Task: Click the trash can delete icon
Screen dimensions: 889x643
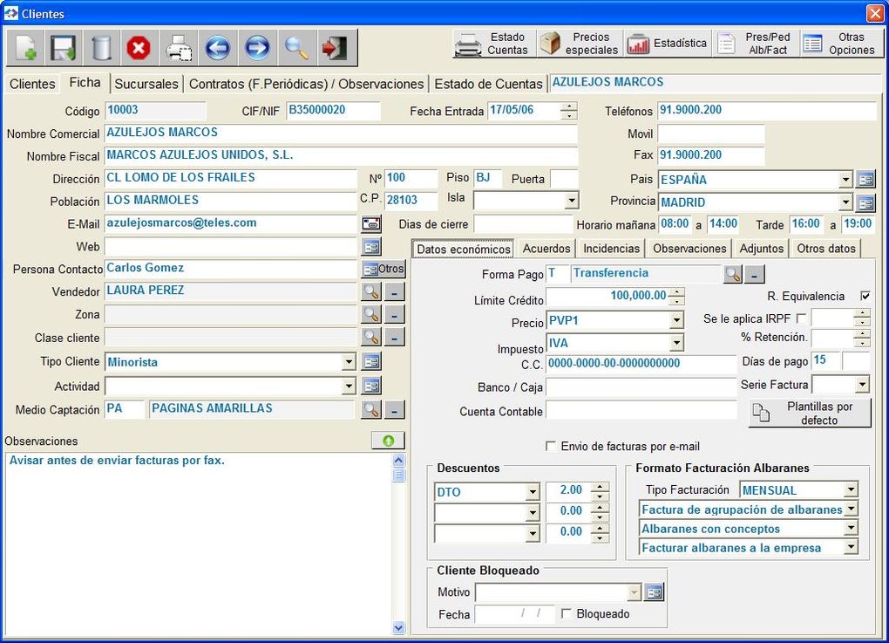Action: click(x=101, y=48)
